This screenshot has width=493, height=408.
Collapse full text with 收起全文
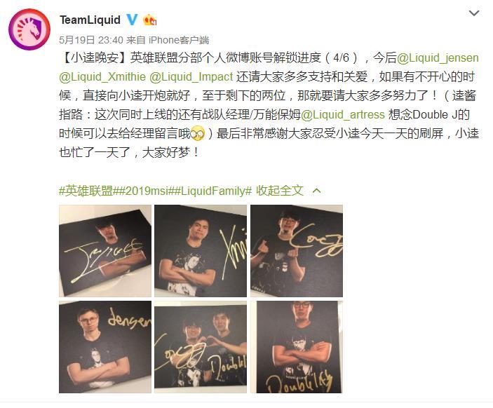[280, 191]
